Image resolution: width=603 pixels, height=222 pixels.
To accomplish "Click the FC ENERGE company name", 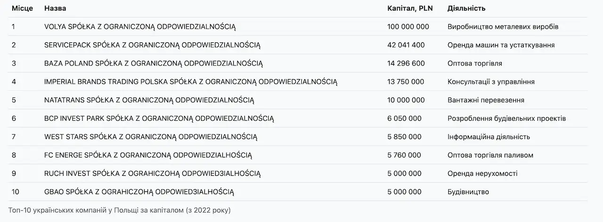I will click(x=148, y=156).
